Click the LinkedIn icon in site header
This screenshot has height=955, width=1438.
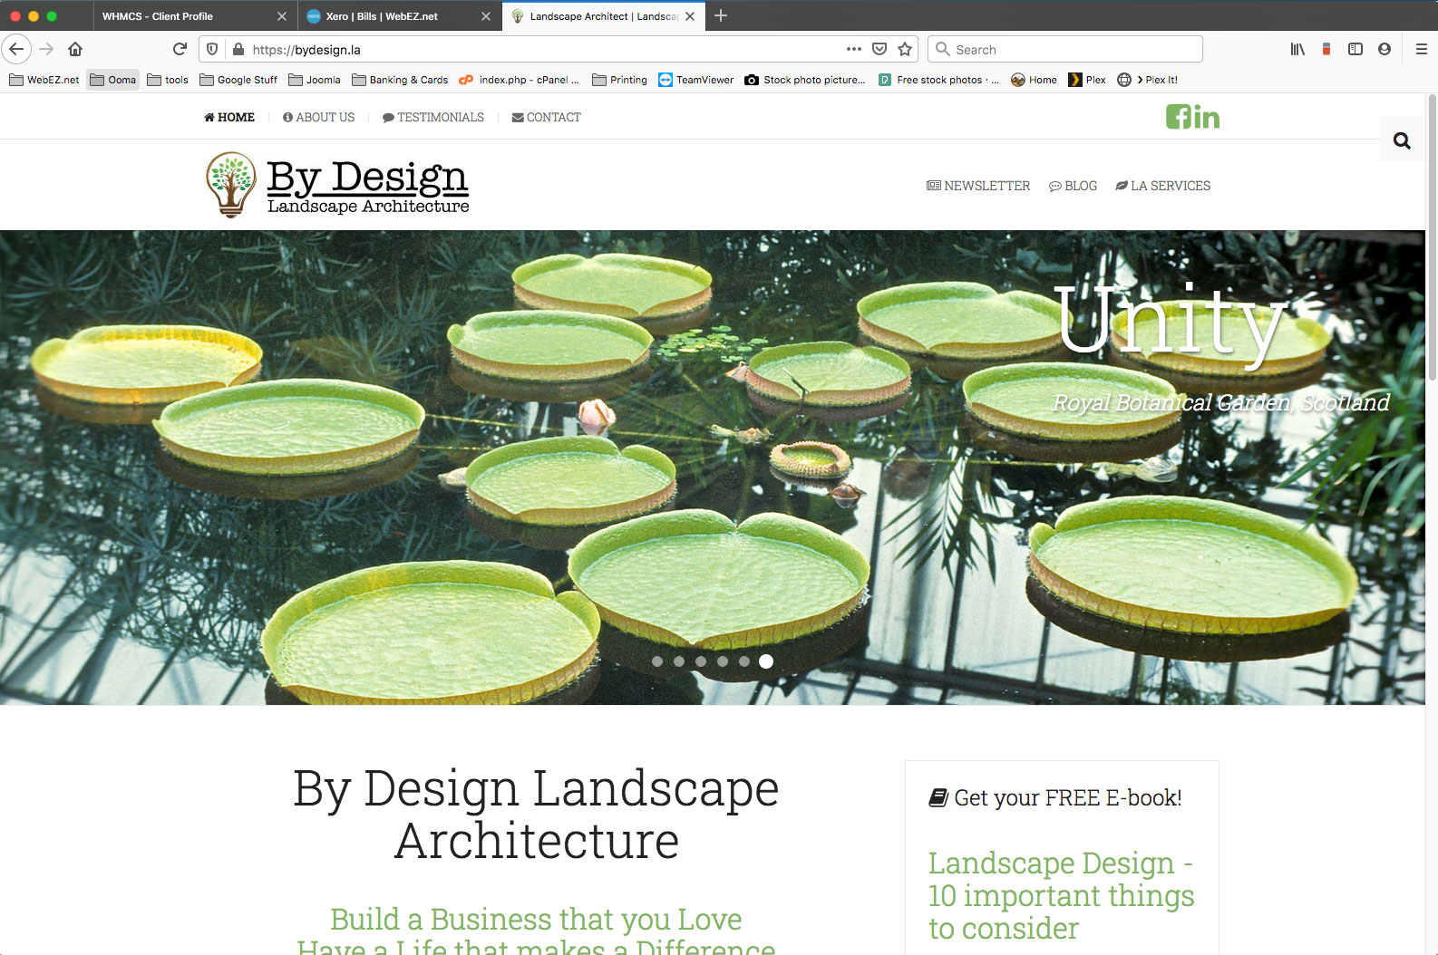click(1207, 117)
